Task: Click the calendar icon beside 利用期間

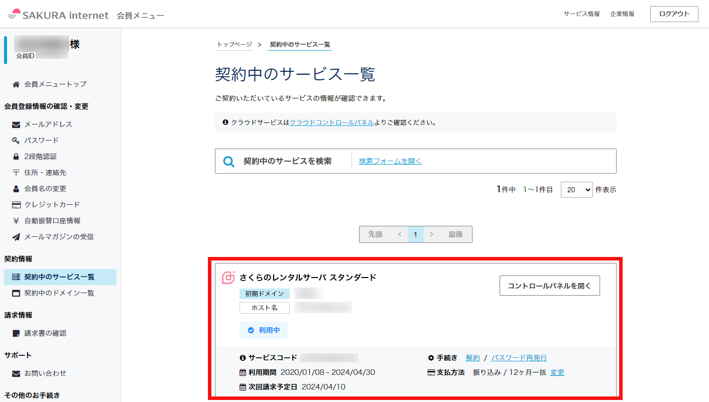Action: click(x=243, y=372)
